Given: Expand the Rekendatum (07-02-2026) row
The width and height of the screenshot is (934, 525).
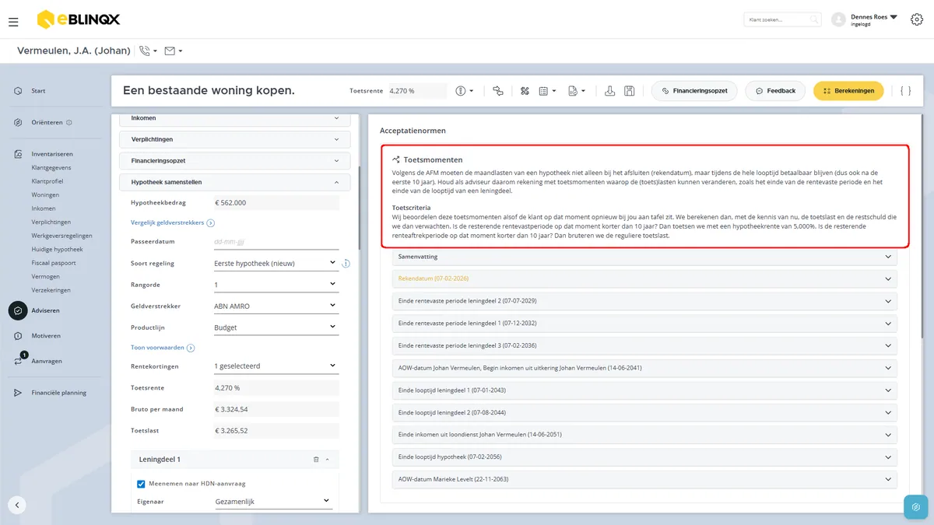Looking at the screenshot, I should [644, 278].
